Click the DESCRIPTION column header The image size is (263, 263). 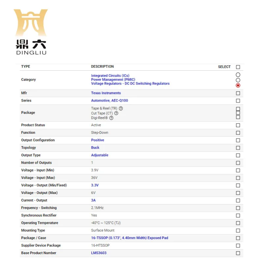pos(102,66)
